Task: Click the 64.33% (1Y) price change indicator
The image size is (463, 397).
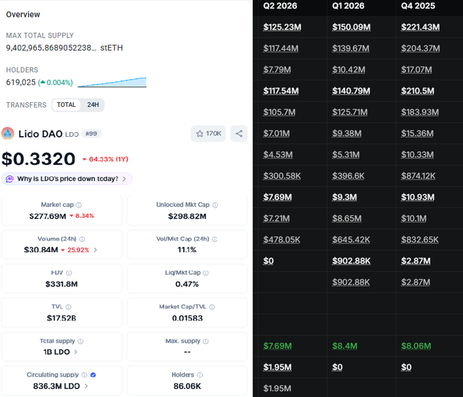Action: pyautogui.click(x=105, y=159)
